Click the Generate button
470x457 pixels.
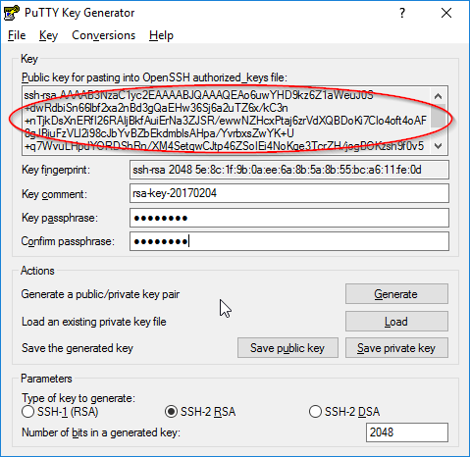pos(396,294)
